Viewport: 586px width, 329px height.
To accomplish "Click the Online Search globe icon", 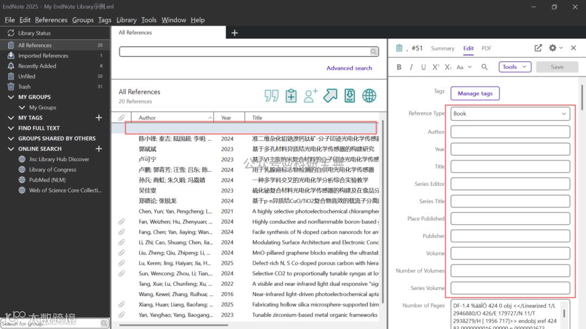I will point(370,95).
